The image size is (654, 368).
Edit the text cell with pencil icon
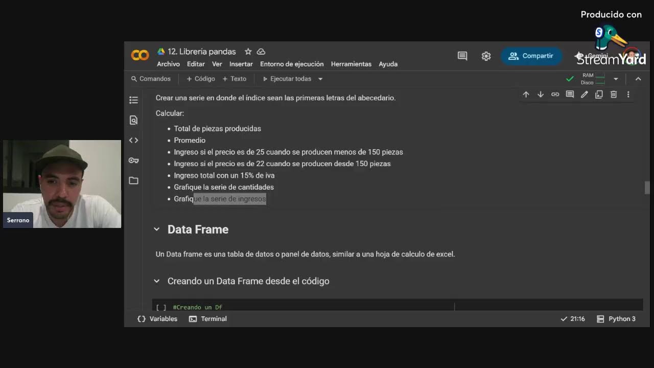pyautogui.click(x=585, y=95)
